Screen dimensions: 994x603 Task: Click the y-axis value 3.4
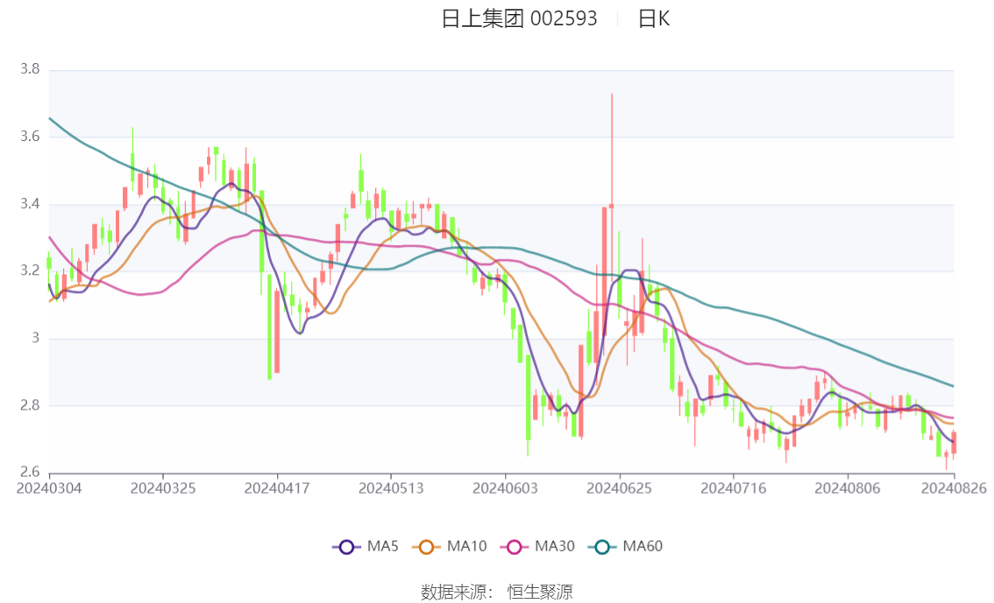coord(30,204)
